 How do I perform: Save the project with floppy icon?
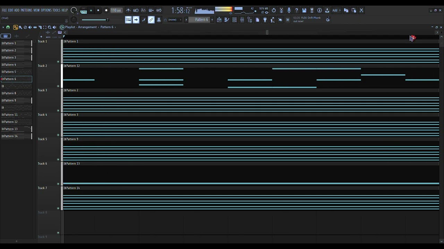304,10
